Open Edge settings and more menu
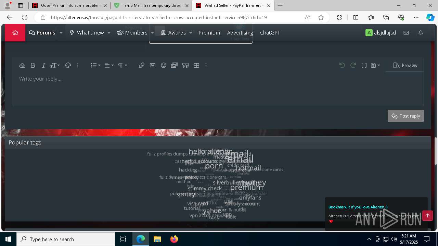 click(x=416, y=17)
